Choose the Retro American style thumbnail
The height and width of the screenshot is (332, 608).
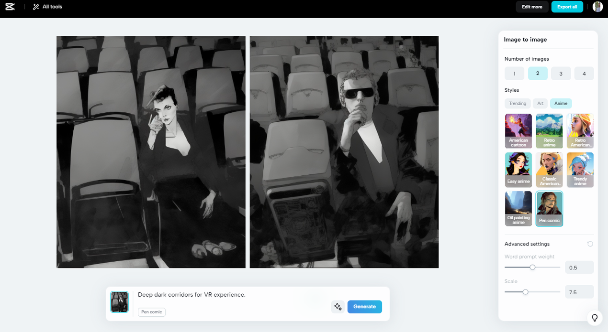click(580, 131)
